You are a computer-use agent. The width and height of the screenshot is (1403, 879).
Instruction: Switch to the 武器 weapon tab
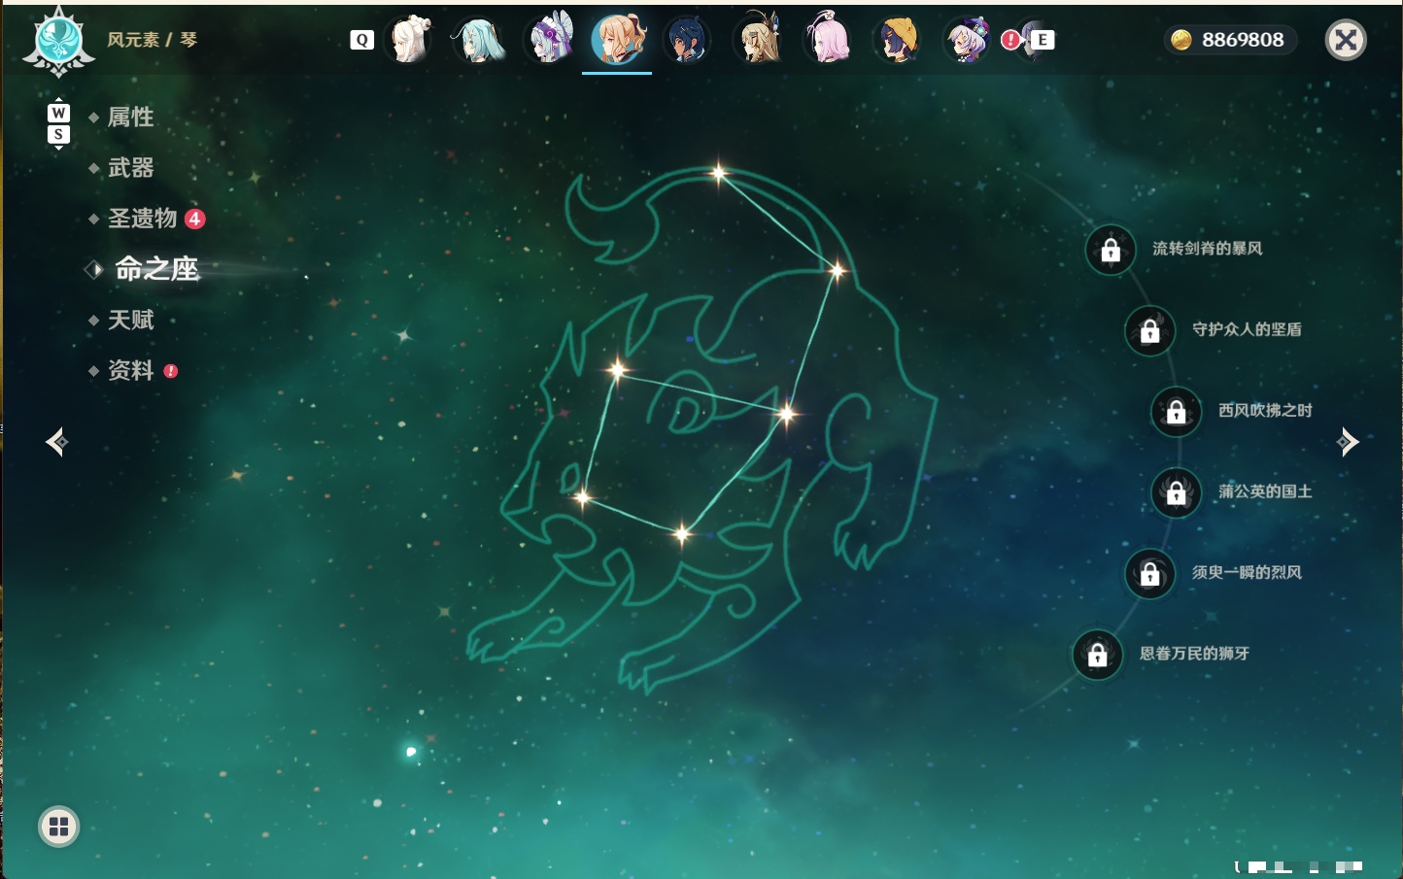(130, 168)
